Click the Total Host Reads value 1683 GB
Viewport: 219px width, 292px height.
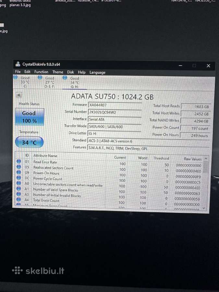pyautogui.click(x=196, y=106)
